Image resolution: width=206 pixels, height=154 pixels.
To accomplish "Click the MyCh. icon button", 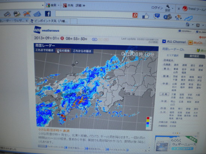I will click(191, 43).
